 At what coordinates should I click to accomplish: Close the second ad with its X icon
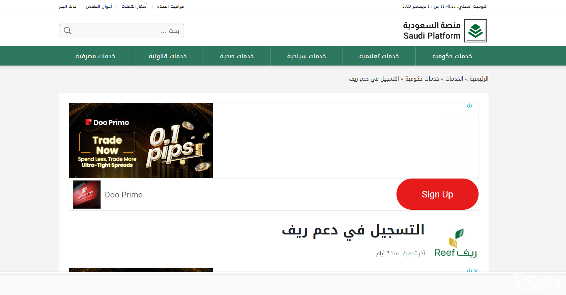click(476, 271)
